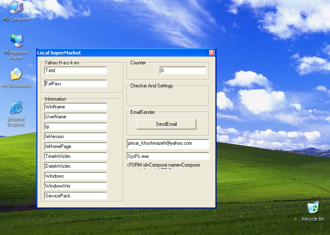Select the My Documents folder icon

tap(16, 78)
